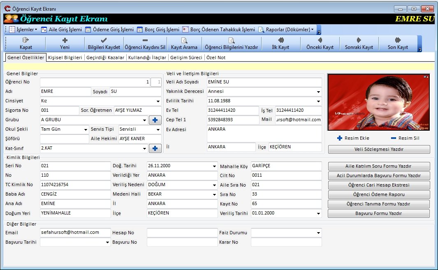The width and height of the screenshot is (438, 270).
Task: Click Veli Sözleşmesi Yazdır button
Action: (379, 150)
